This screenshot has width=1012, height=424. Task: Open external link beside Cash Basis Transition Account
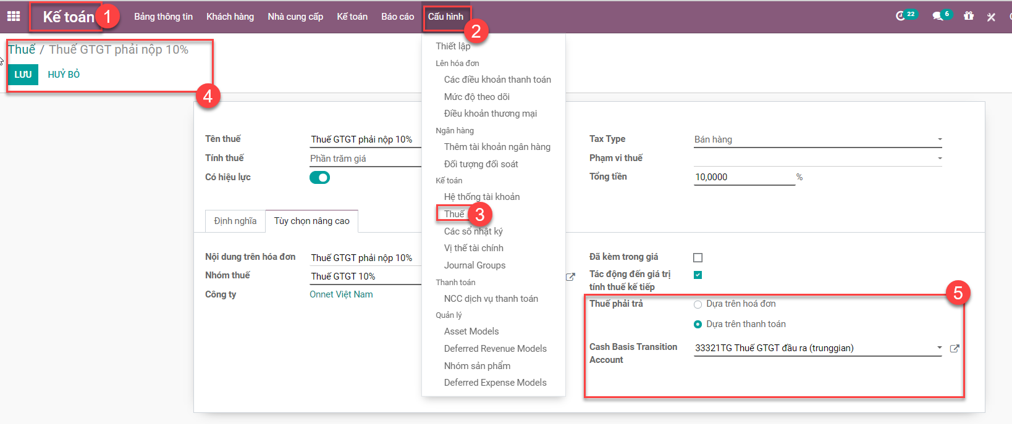tap(955, 349)
